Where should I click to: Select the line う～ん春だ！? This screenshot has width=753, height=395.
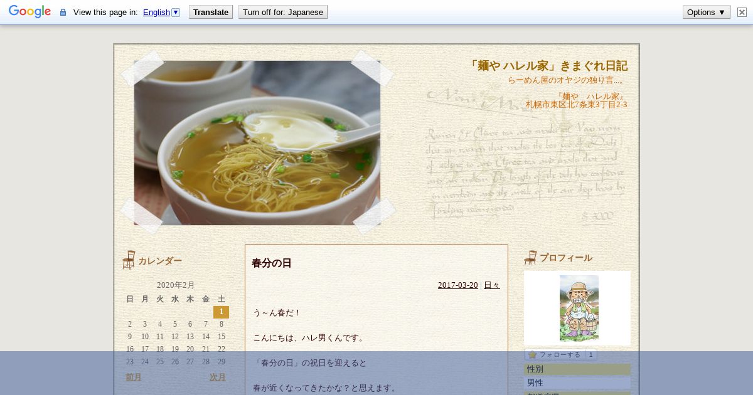[x=277, y=313]
